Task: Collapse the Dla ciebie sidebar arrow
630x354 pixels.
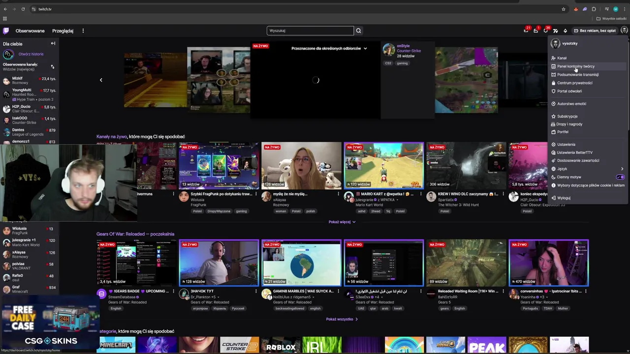Action: [53, 43]
